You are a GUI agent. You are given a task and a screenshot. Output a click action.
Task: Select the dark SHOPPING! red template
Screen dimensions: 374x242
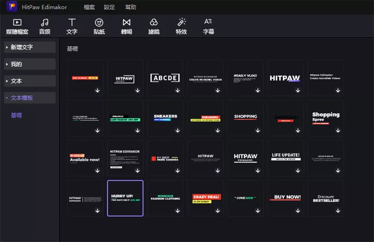coord(286,118)
